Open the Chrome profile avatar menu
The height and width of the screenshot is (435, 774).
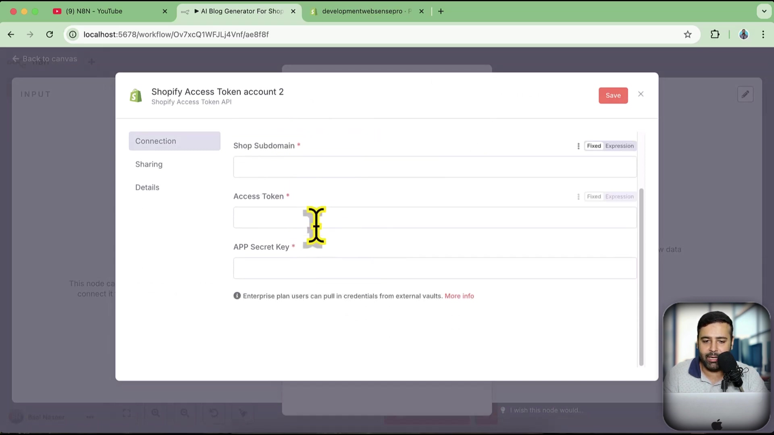[x=744, y=35]
